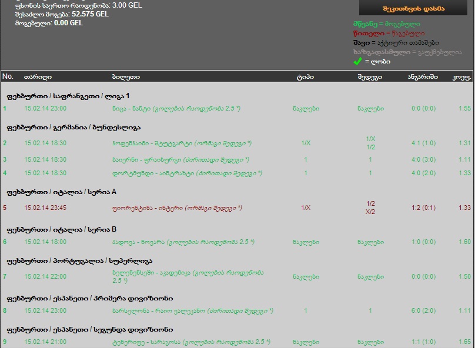Image resolution: width=475 pixels, height=351 pixels.
Task: Click the 'ფეხბურთი / პორტუგალია / სუპერლიგა' heading
Action: (x=79, y=261)
